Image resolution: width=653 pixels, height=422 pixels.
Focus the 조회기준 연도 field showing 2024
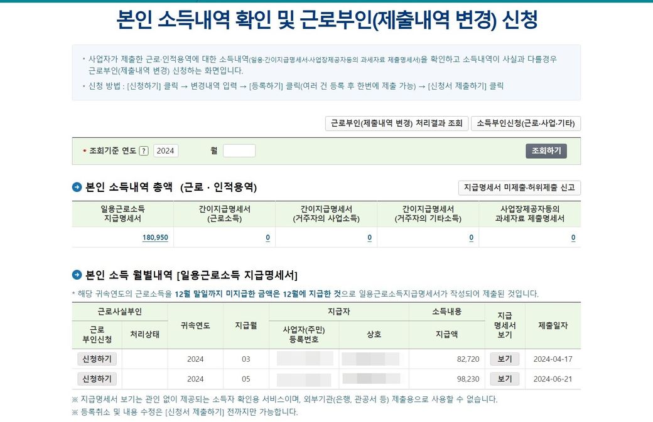click(166, 150)
